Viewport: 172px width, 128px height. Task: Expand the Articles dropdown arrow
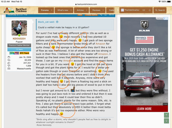point(87,10)
